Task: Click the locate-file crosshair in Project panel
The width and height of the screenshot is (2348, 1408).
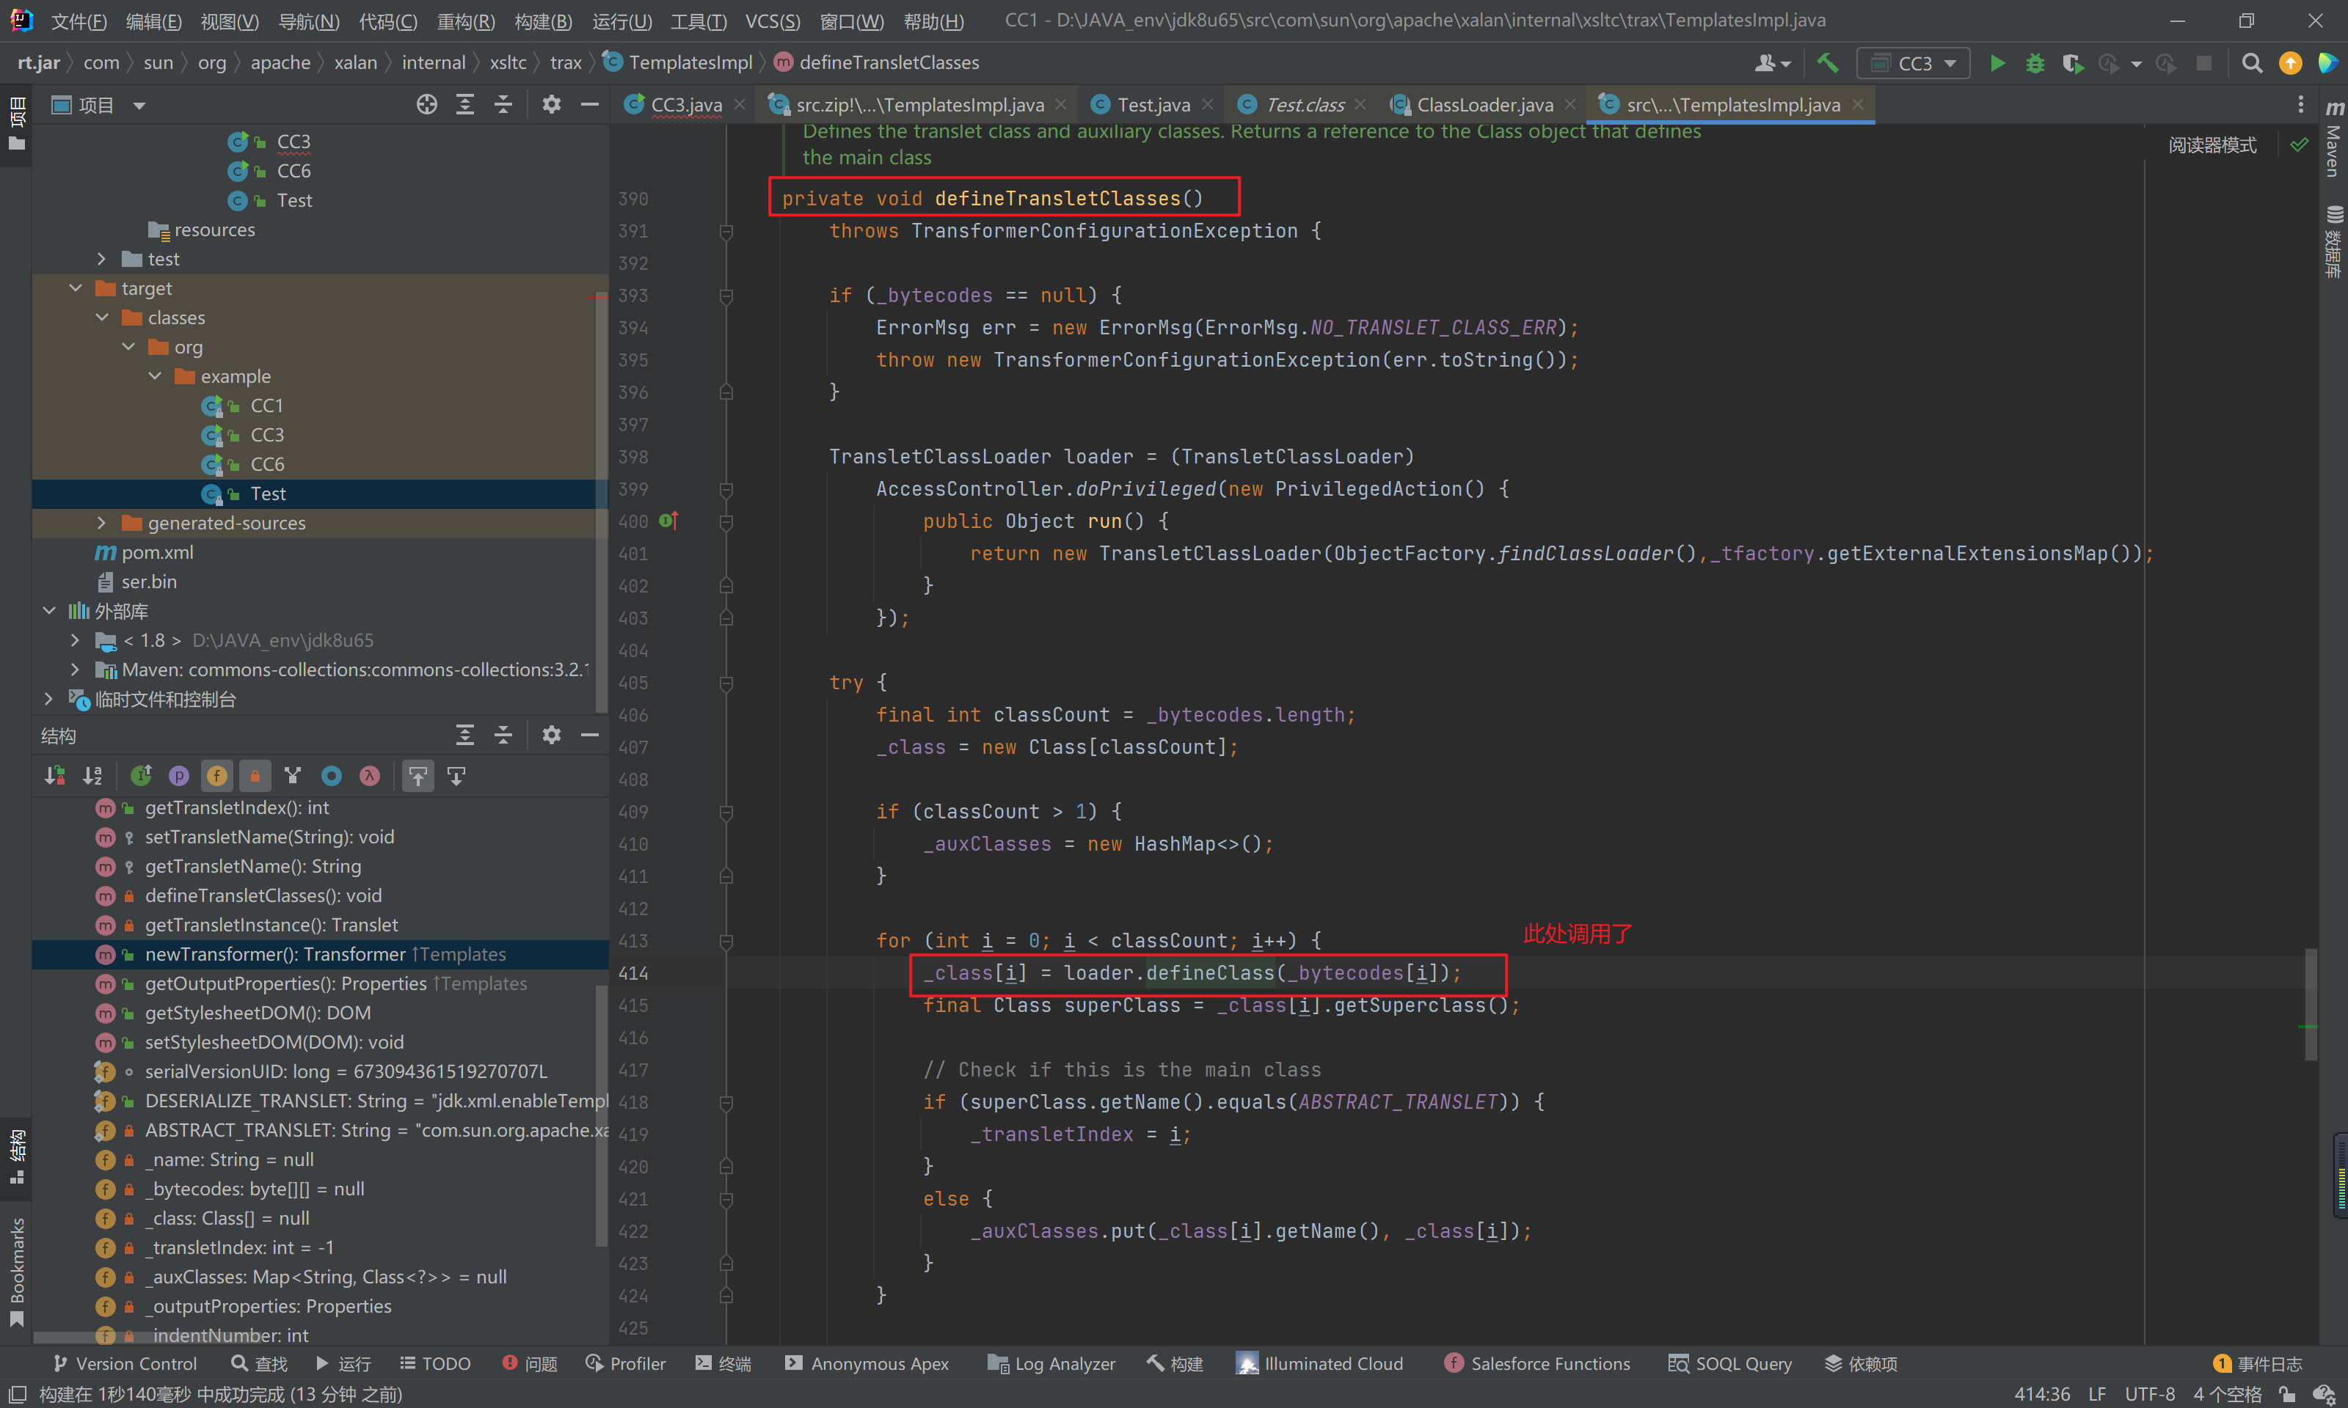Action: point(426,104)
